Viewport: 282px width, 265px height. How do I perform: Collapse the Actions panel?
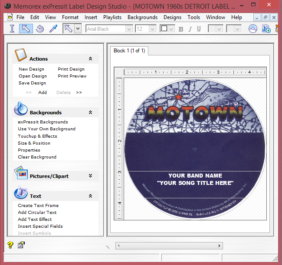coord(90,58)
